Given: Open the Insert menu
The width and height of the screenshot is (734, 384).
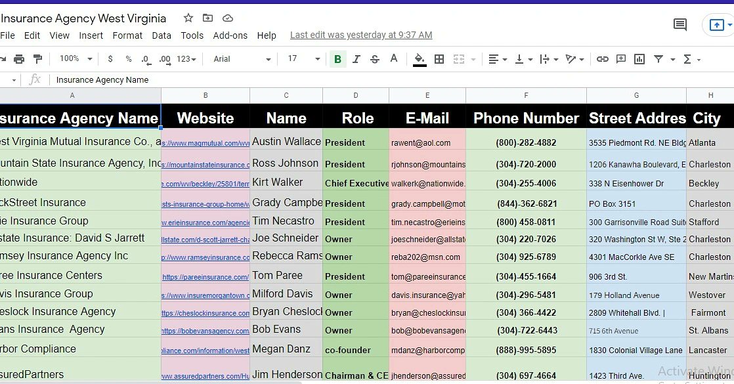Looking at the screenshot, I should point(91,35).
